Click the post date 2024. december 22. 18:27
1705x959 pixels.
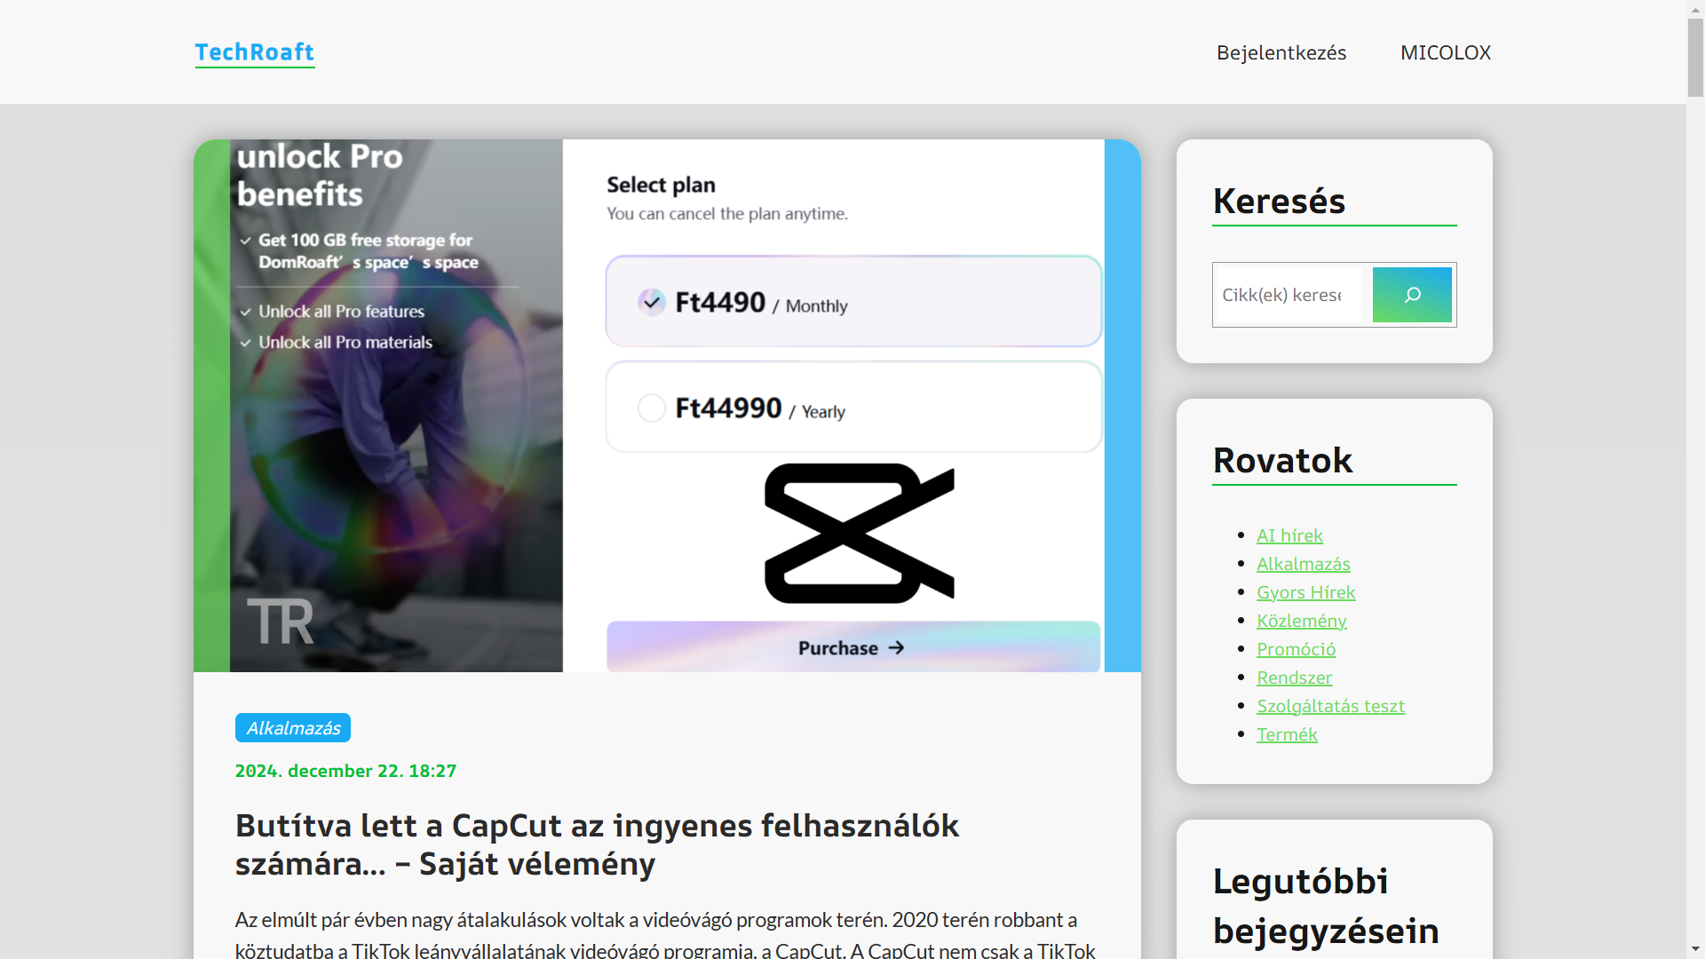345,771
